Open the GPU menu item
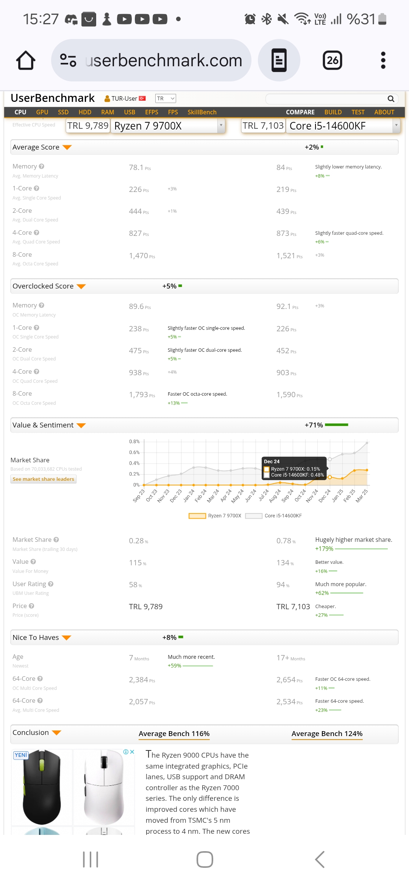This screenshot has height=886, width=409. click(42, 112)
